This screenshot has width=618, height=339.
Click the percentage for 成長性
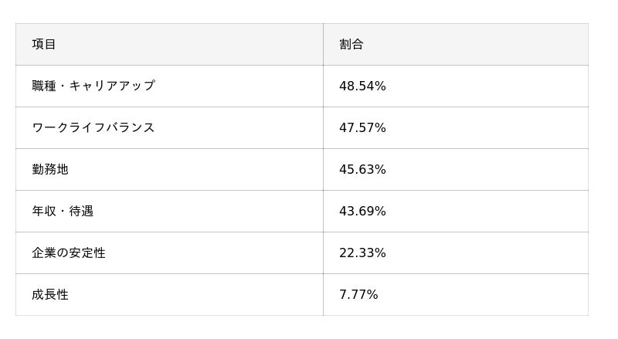coord(358,294)
